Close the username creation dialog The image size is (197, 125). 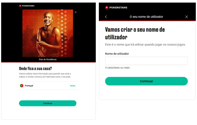point(186,17)
